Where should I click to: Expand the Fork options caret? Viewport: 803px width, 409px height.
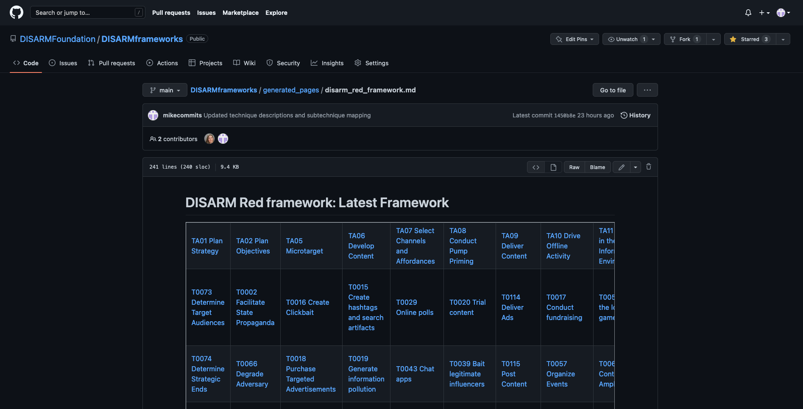click(x=714, y=39)
